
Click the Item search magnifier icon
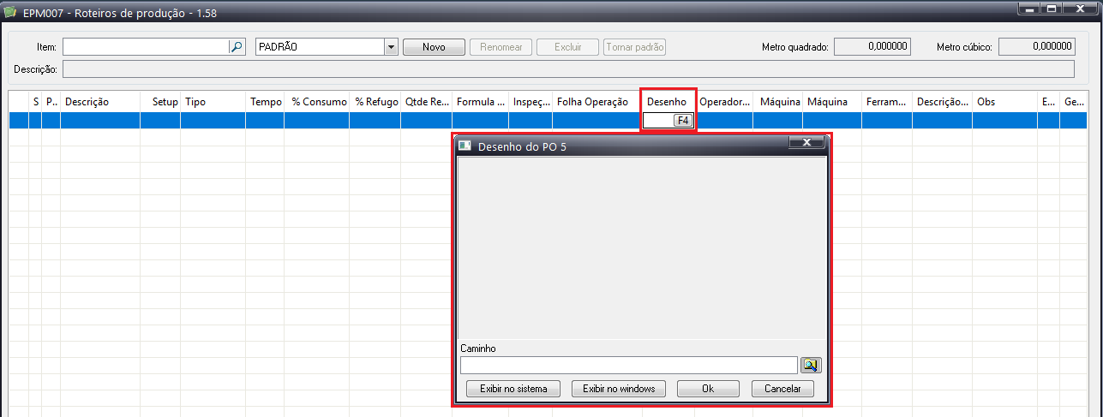237,47
